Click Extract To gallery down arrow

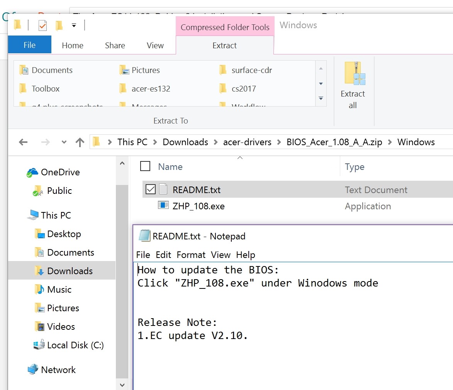click(x=321, y=84)
